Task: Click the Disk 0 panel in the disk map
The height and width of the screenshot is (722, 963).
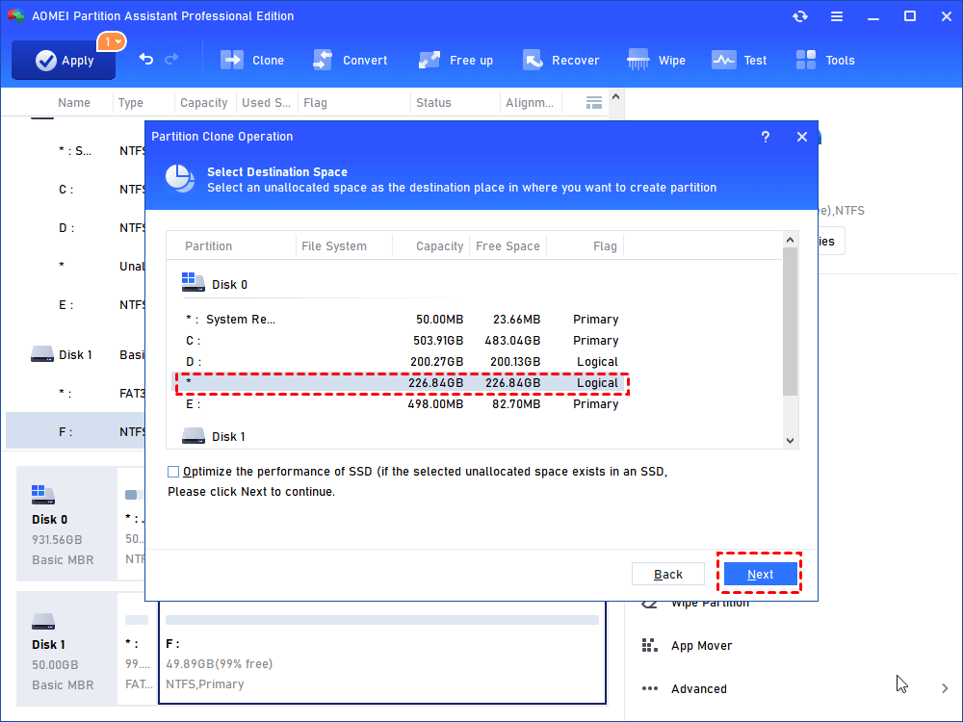Action: (66, 524)
